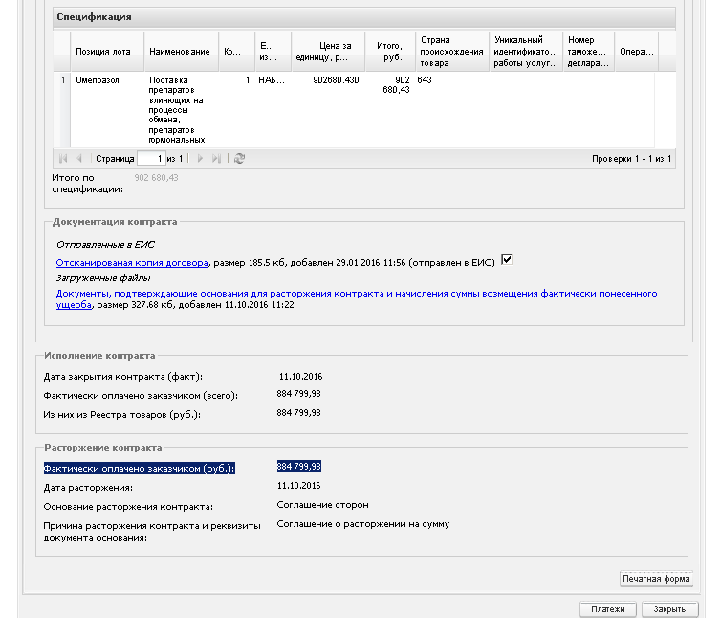Click 'Уникальный идентификатор' column header
Screen dimensions: 721x618
(526, 52)
